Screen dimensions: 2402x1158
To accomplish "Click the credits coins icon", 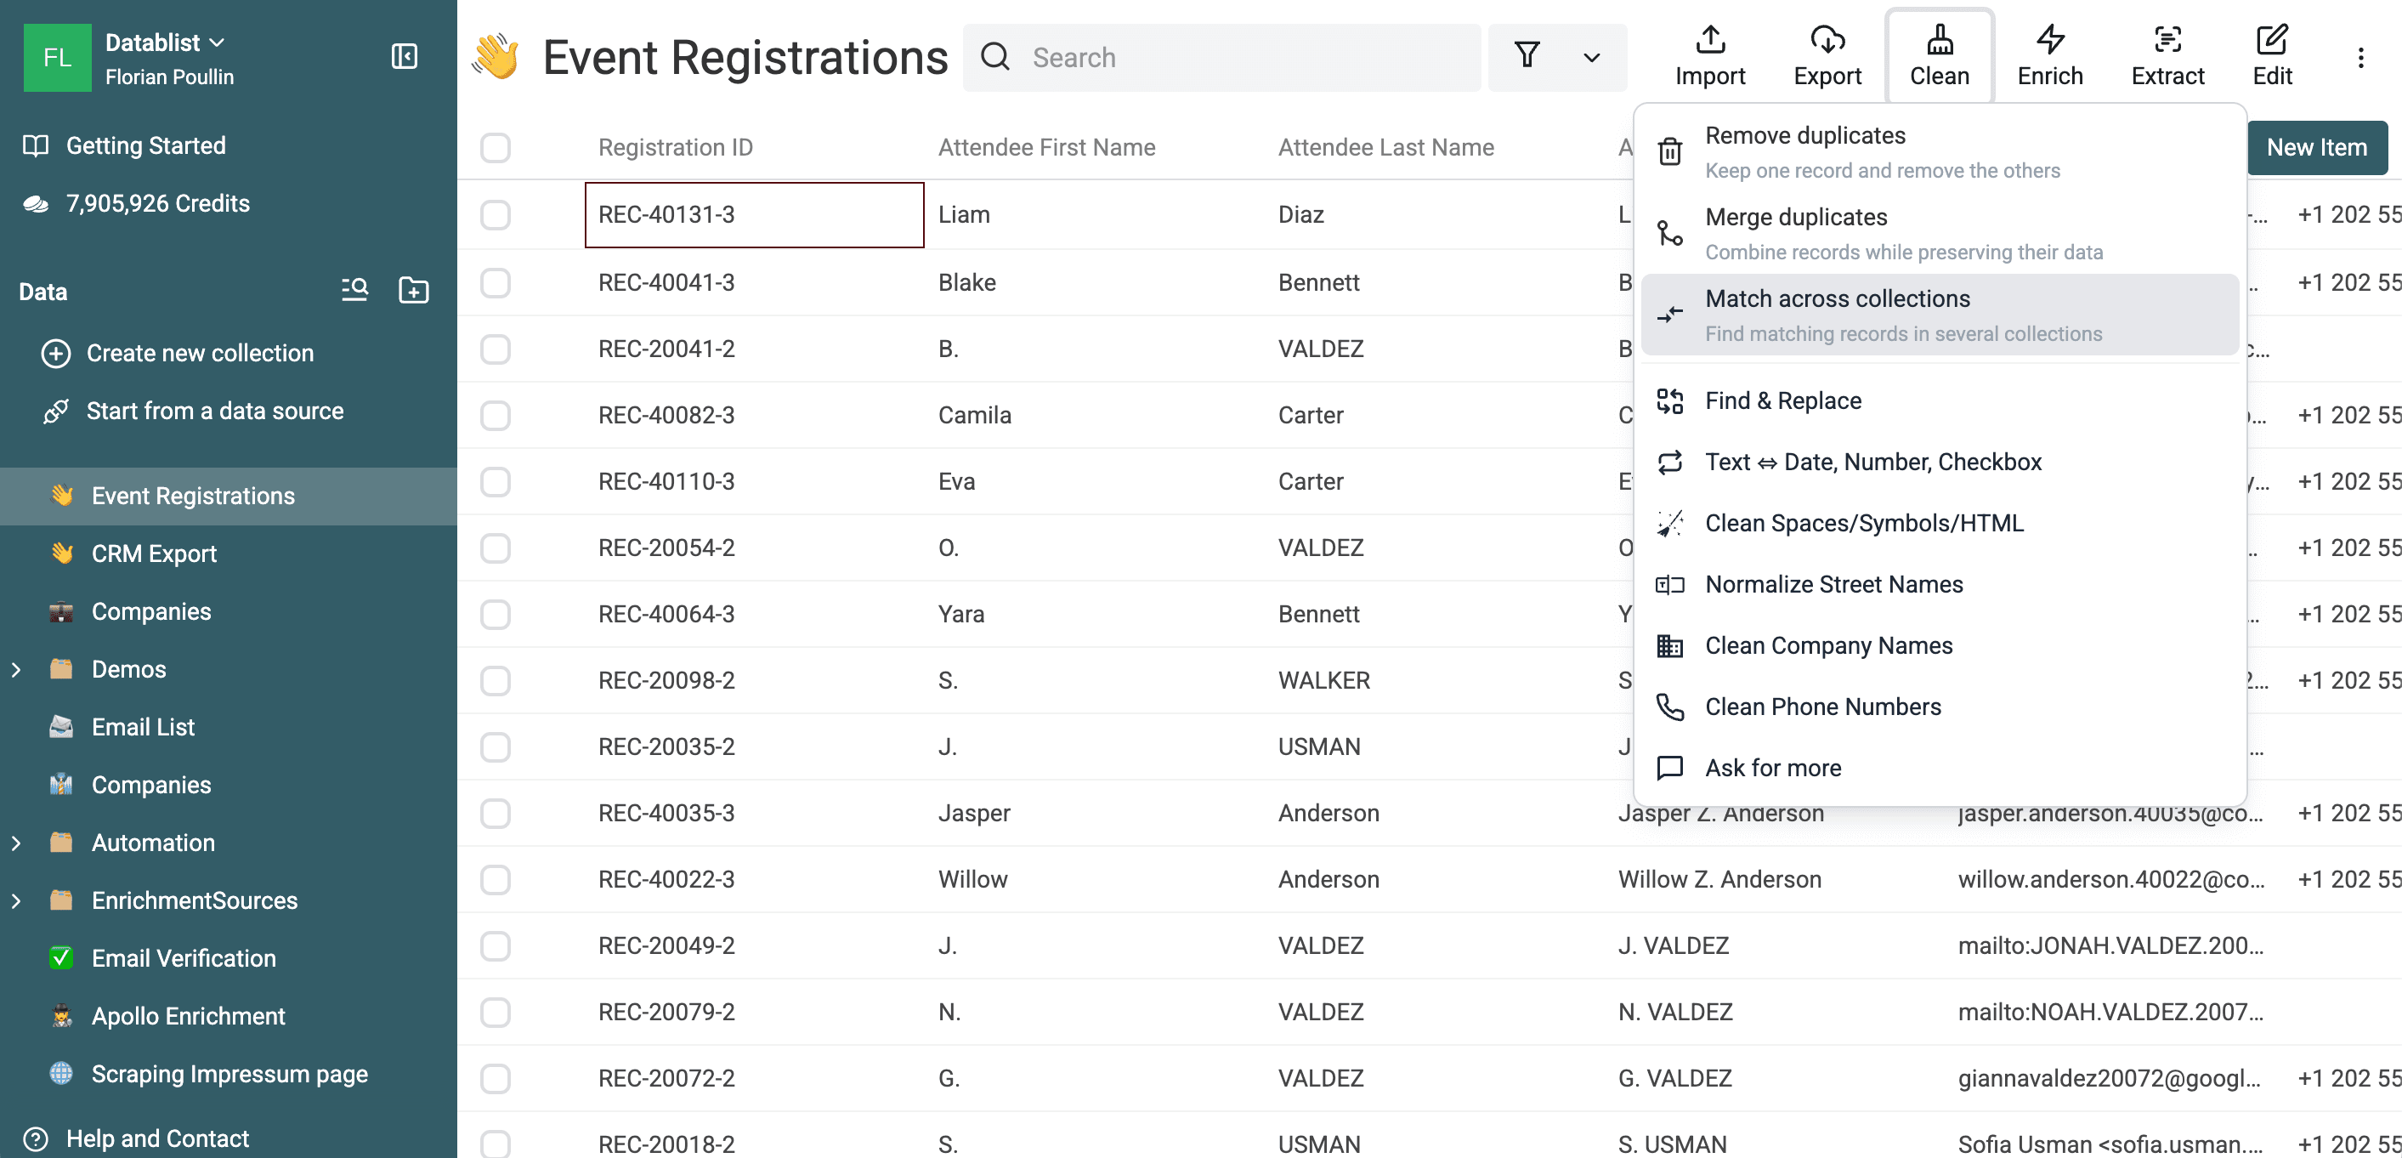I will coord(36,203).
